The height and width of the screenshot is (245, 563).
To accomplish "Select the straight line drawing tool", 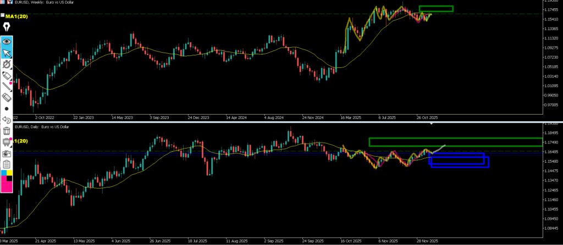I will [x=7, y=87].
